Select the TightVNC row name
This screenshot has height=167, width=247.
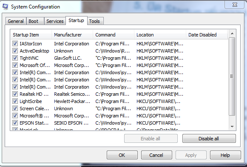(29, 58)
